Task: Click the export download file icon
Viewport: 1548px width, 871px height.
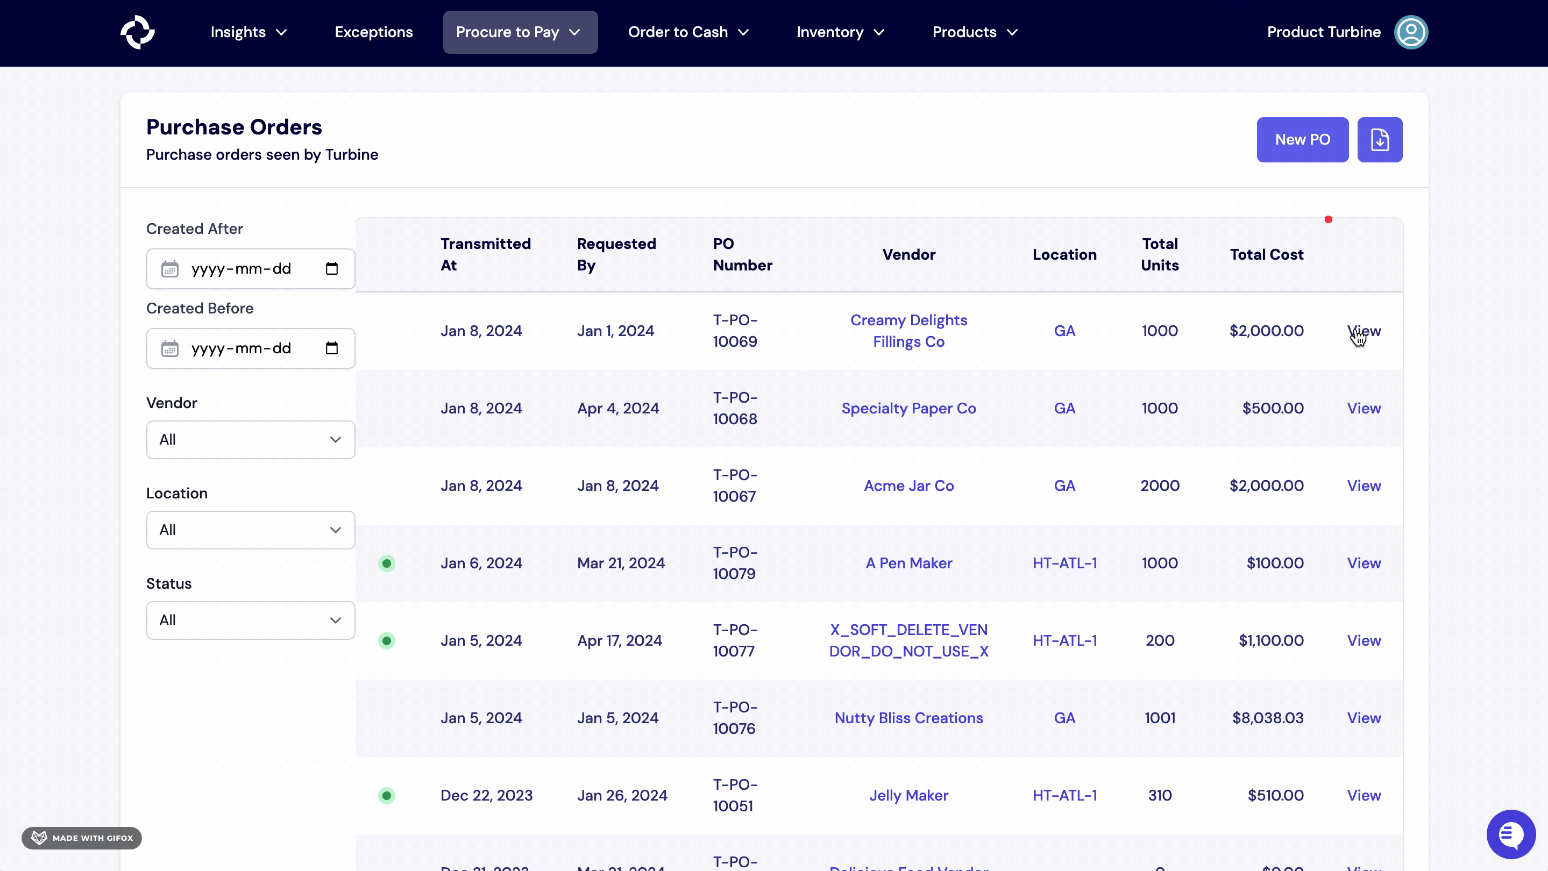Action: pos(1380,139)
